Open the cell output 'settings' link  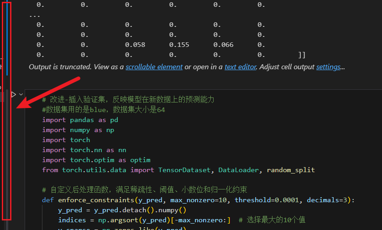tap(328, 67)
